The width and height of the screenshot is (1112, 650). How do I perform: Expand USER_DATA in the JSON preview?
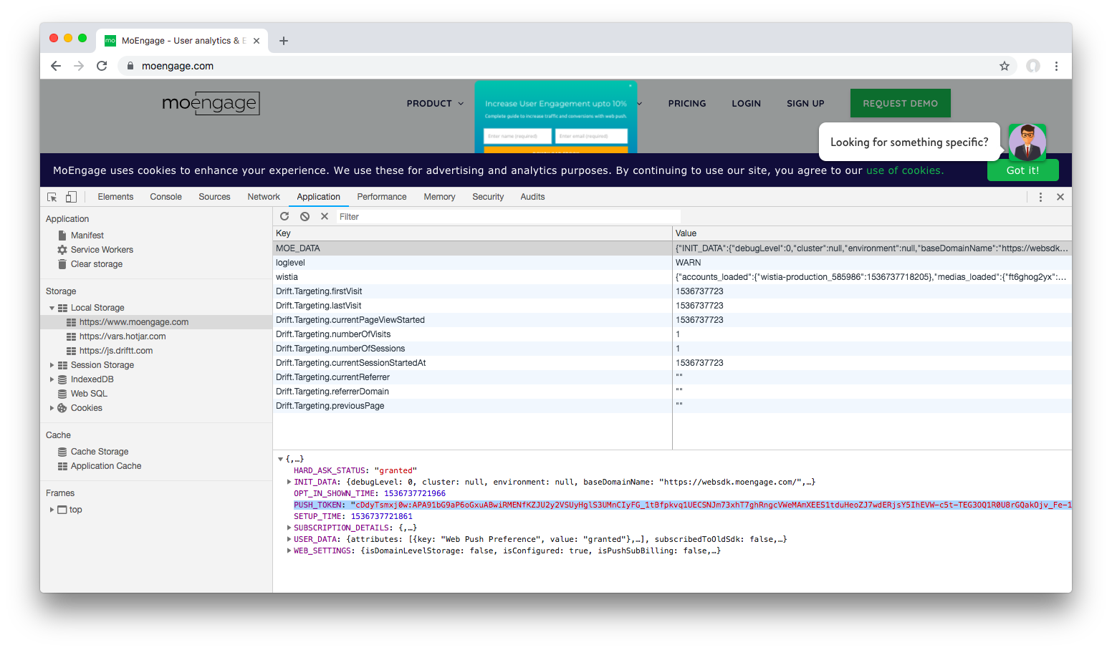pos(289,539)
